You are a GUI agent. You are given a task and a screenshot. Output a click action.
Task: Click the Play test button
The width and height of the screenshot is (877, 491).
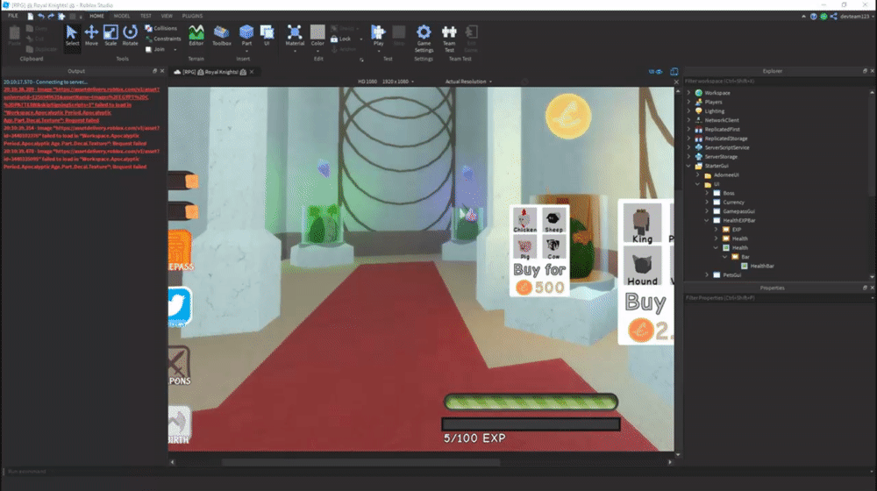click(x=379, y=36)
